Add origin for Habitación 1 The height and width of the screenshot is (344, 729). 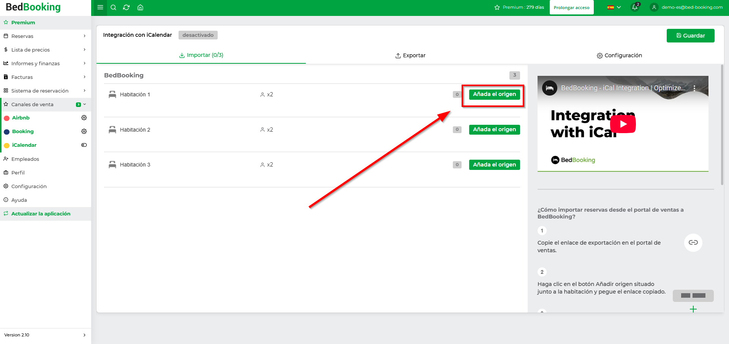[494, 94]
